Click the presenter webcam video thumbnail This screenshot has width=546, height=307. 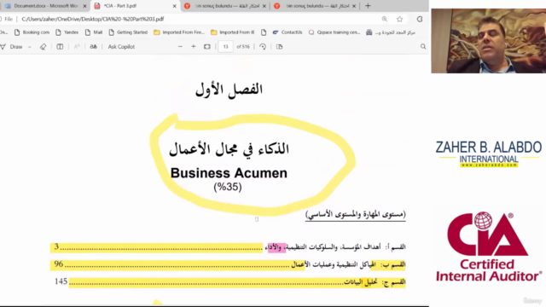coord(489,41)
